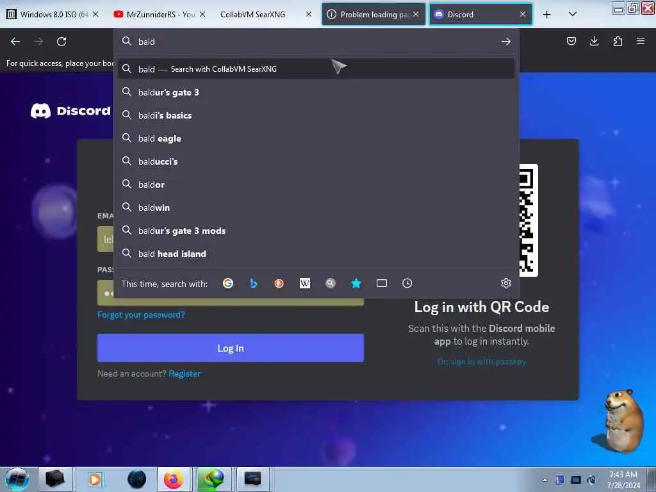Close the Discord tab
The width and height of the screenshot is (656, 492).
523,15
